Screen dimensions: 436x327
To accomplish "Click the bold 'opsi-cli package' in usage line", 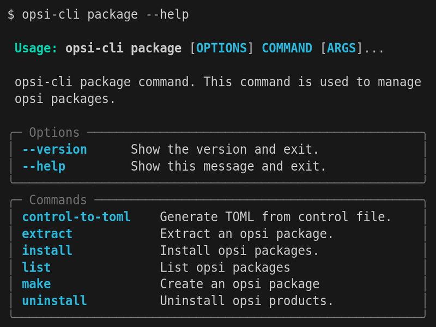I will pyautogui.click(x=123, y=49).
